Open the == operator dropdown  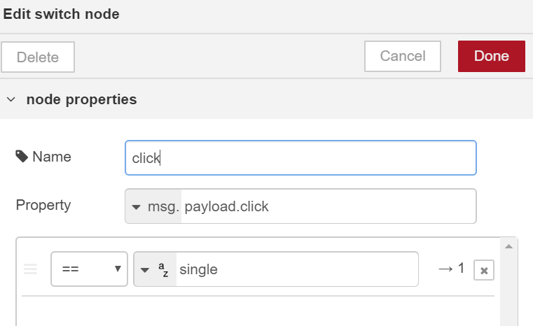[x=90, y=269]
